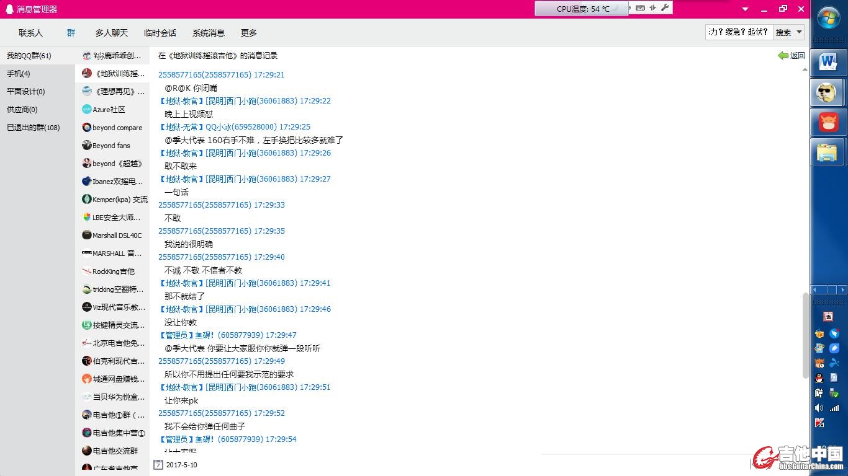Select the beyond compare group avatar
Screen dimensions: 848x476
tap(87, 127)
